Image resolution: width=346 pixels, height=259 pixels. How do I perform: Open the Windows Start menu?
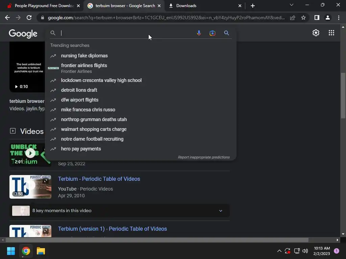click(11, 251)
